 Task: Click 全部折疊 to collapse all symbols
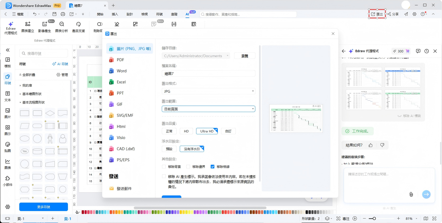coord(27,75)
